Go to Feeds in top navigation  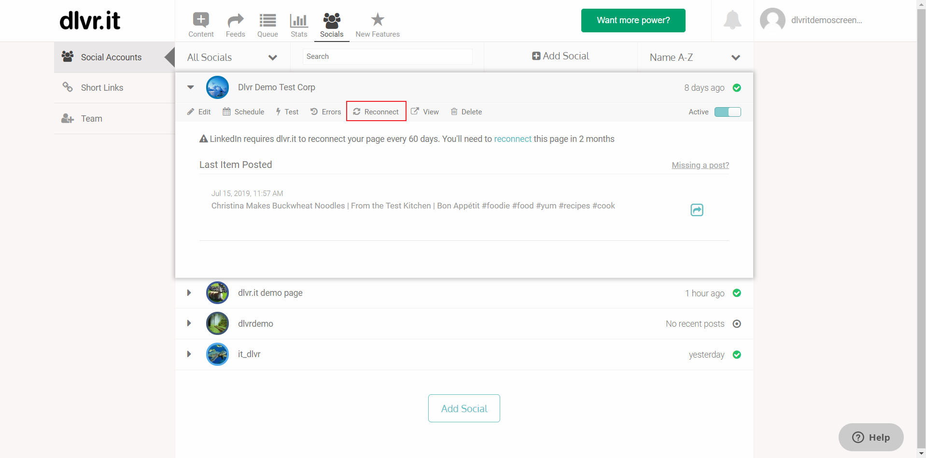[236, 25]
